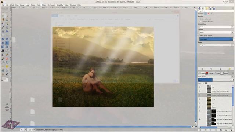Open the navigation preview in canvas corner
The width and height of the screenshot is (235, 132).
196,127
